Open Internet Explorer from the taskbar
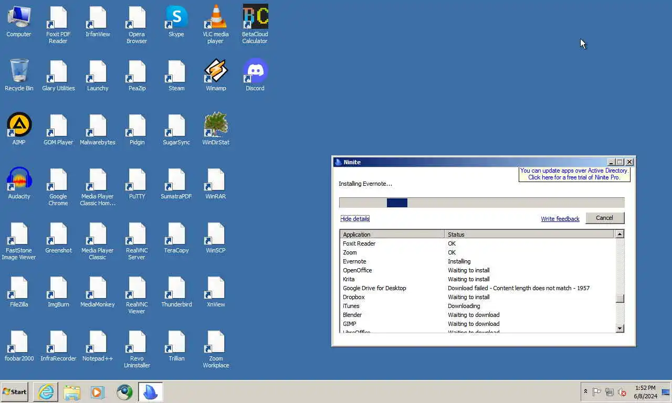Viewport: 672px width, 403px height. (x=46, y=391)
